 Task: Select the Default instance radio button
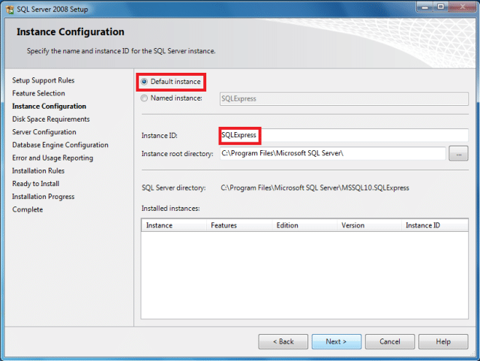(144, 82)
